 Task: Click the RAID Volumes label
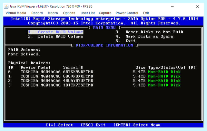tap(24, 50)
